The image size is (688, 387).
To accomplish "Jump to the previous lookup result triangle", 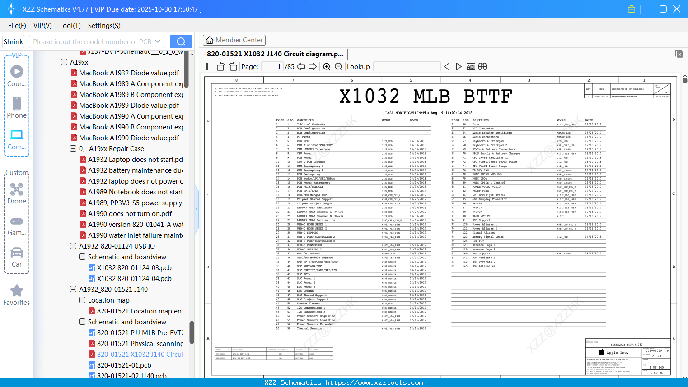I will click(x=447, y=66).
